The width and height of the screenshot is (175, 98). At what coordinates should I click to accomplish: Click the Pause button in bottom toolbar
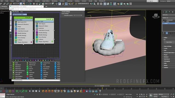(x=33, y=91)
